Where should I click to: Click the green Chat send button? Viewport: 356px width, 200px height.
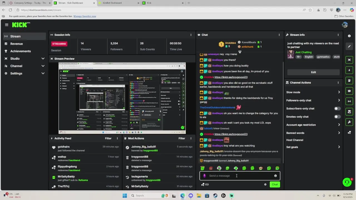click(x=275, y=184)
